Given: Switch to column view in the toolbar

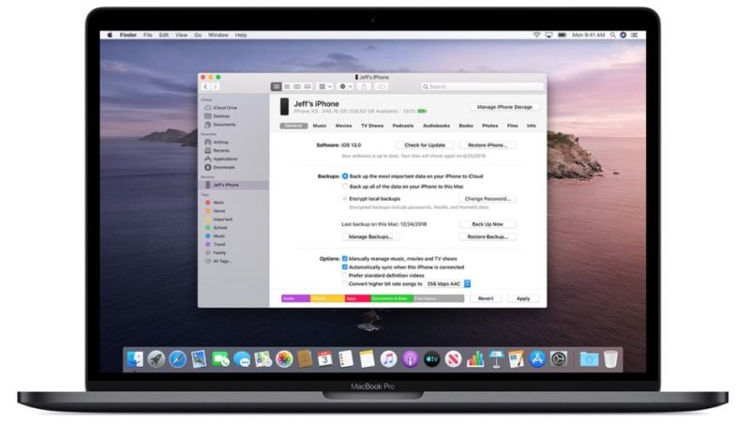Looking at the screenshot, I should [x=297, y=86].
